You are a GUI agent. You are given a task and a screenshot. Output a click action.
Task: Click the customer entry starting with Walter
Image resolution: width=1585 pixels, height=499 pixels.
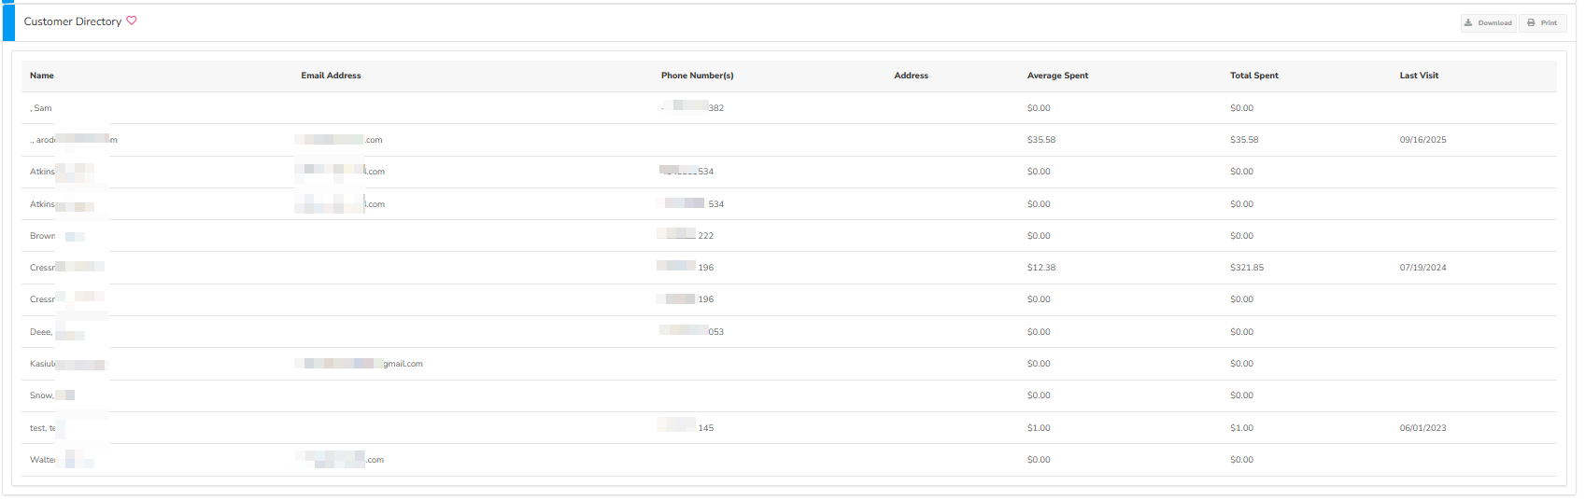pos(43,460)
